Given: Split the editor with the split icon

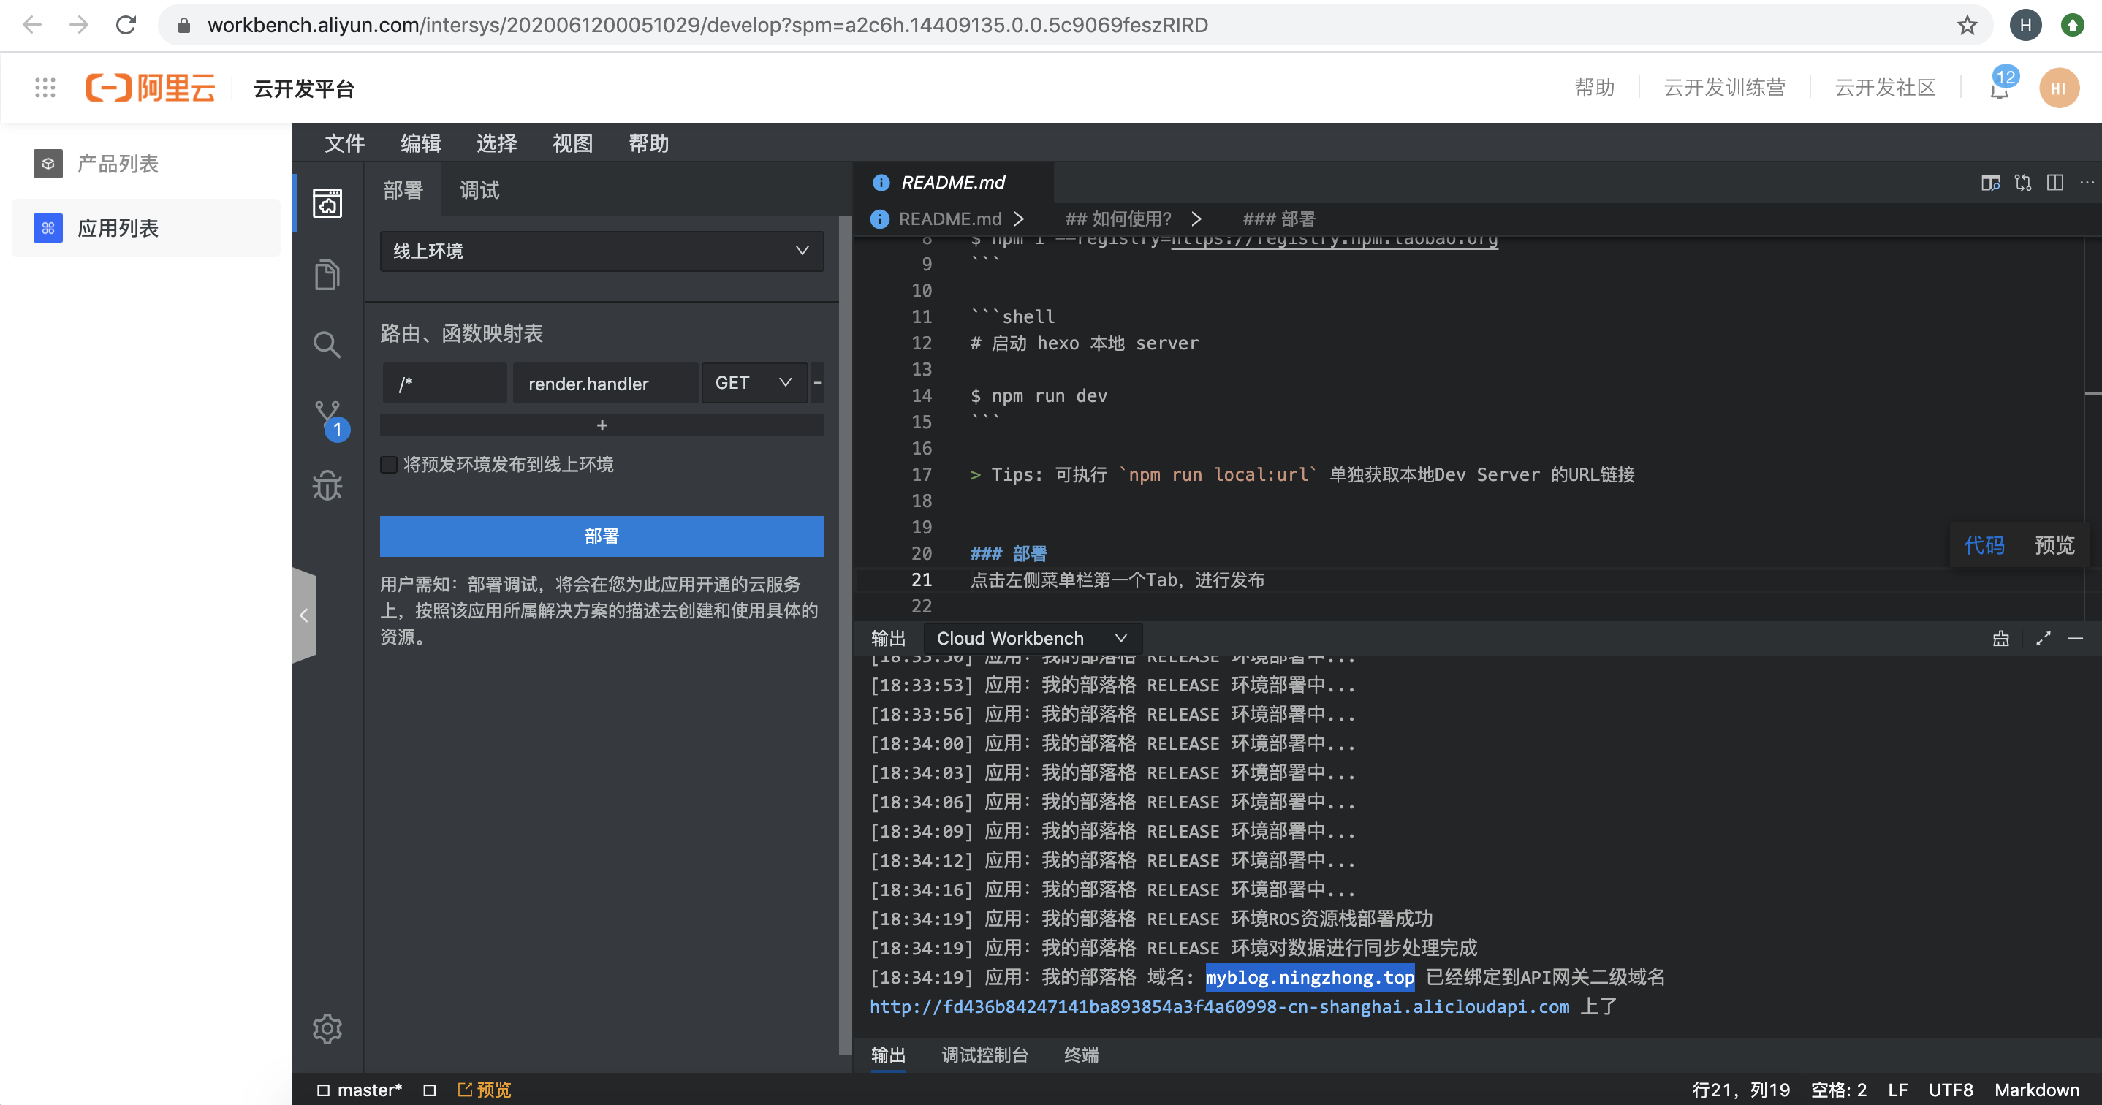Looking at the screenshot, I should 2054,183.
